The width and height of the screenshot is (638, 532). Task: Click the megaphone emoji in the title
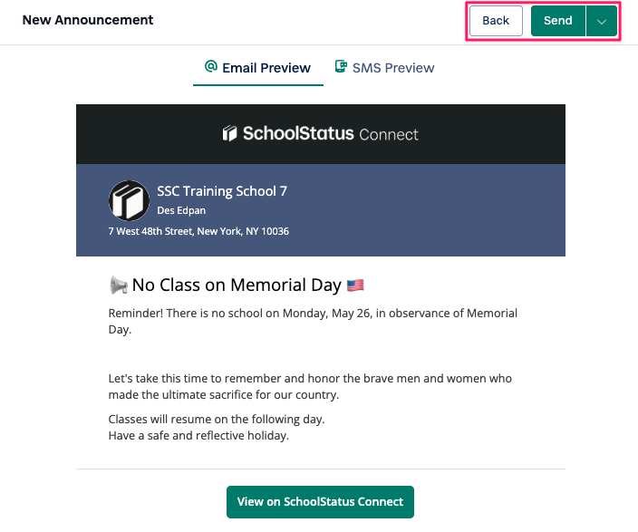click(119, 285)
